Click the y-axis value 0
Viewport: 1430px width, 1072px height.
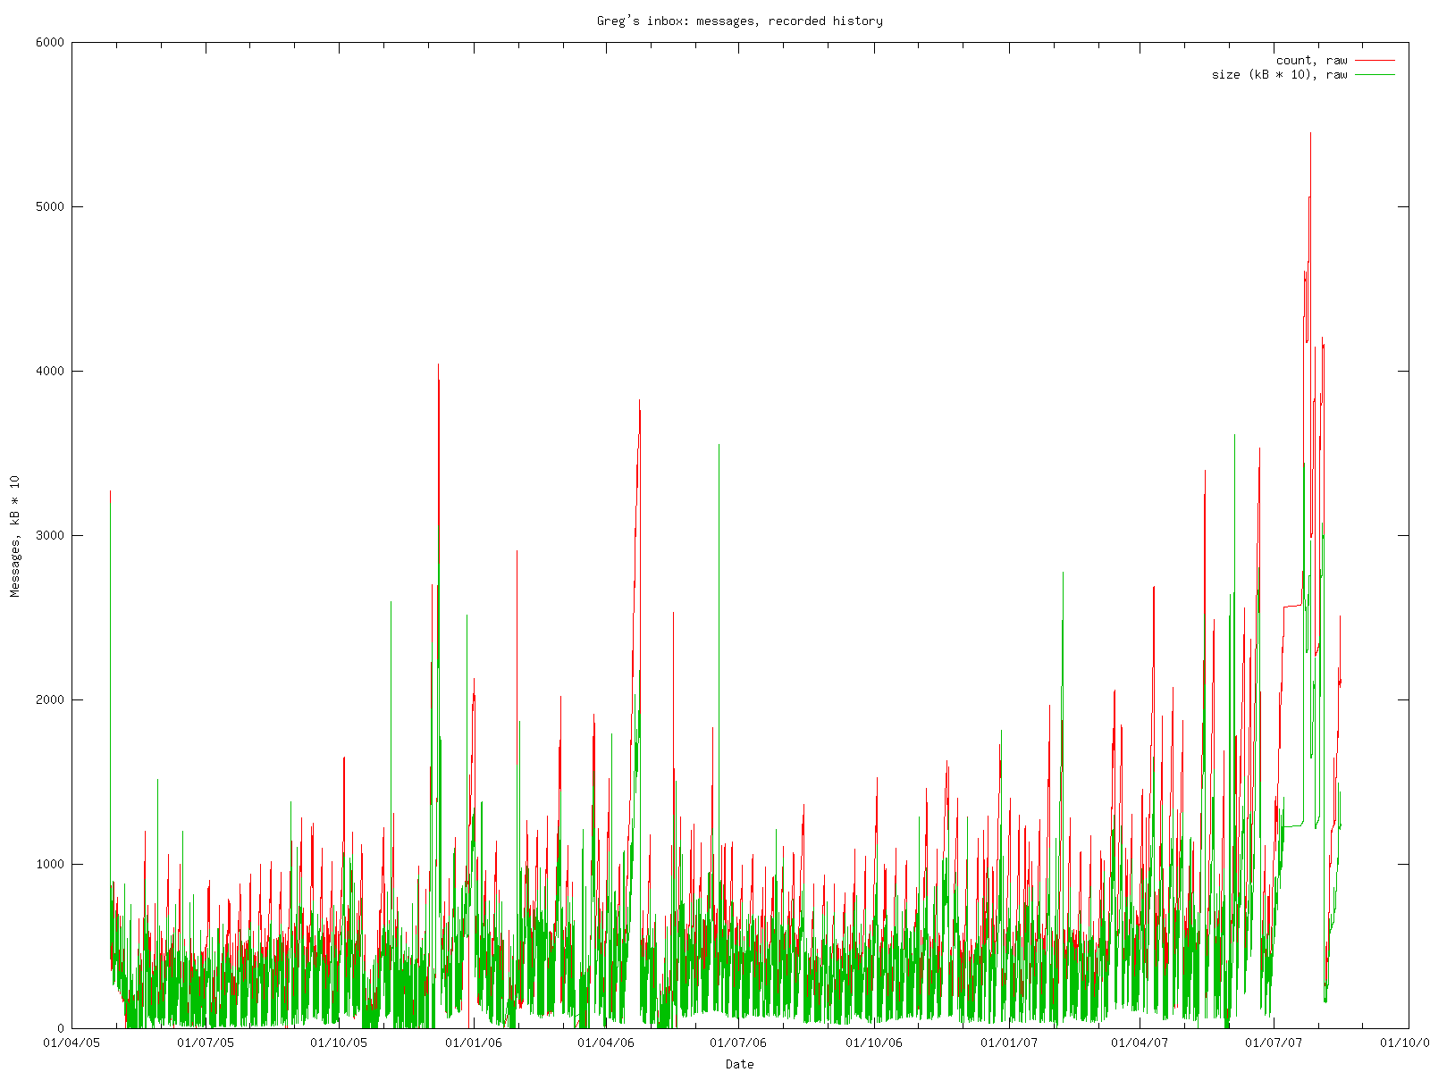coord(61,1028)
